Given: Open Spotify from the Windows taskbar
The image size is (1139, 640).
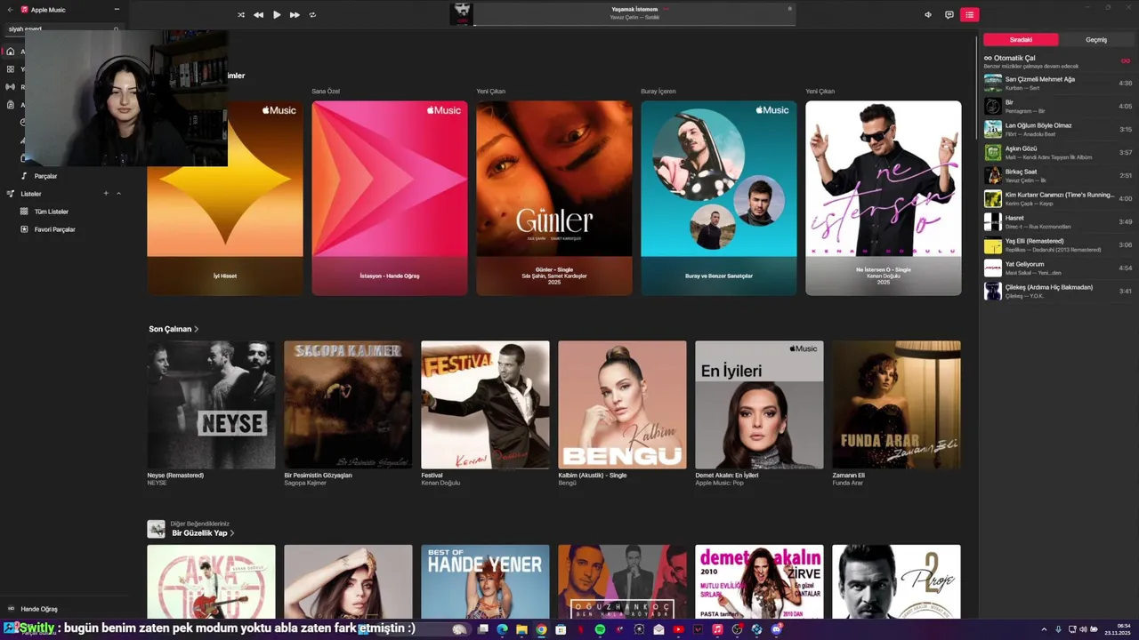Looking at the screenshot, I should coord(600,629).
